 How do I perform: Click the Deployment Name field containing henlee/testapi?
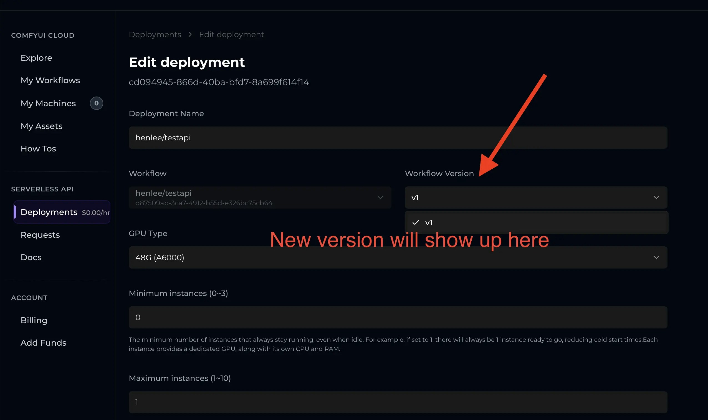[x=398, y=138]
